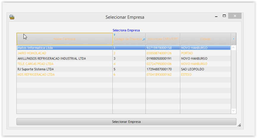Select the TELE CARGAS PEAO LTDA row
The width and height of the screenshot is (257, 138).
[124, 64]
